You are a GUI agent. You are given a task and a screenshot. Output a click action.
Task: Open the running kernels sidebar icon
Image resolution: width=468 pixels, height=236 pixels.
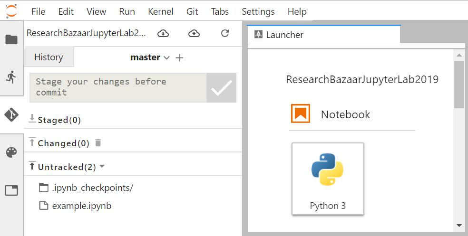click(11, 77)
